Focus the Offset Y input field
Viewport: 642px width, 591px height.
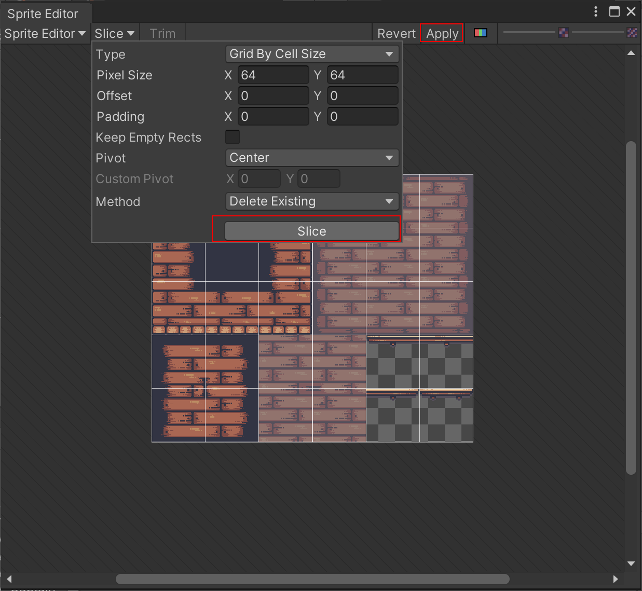363,95
